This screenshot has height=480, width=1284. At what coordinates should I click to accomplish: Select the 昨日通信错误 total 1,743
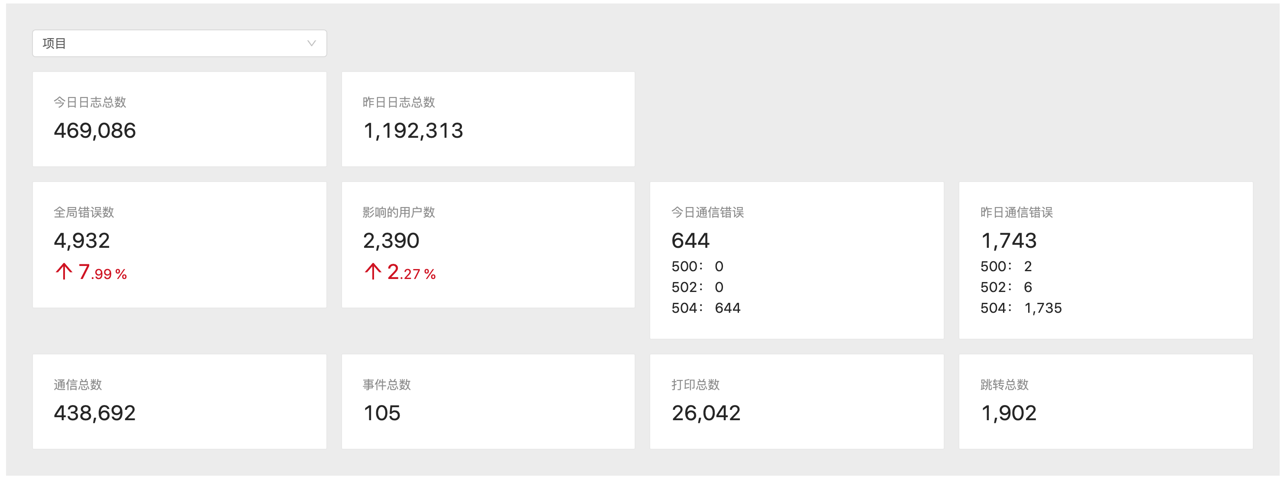(x=1009, y=240)
